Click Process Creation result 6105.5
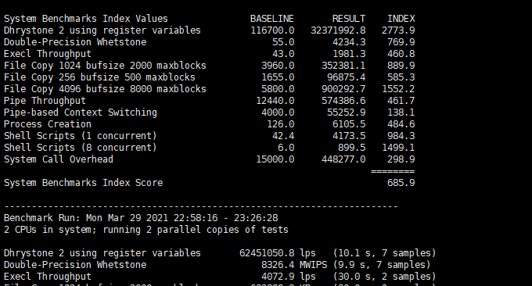Image resolution: width=532 pixels, height=286 pixels. 349,124
